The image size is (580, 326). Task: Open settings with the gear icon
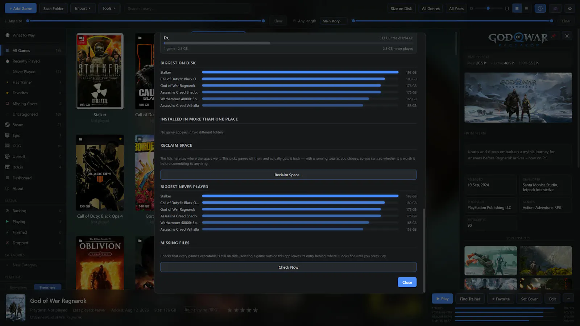point(570,8)
